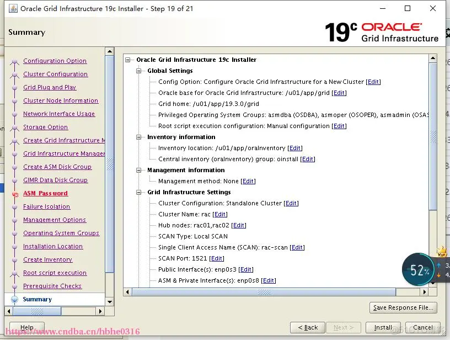Click the right arrow of the steps list horizontal scrollbar
Image resolution: width=450 pixels, height=340 pixels.
tap(100, 311)
